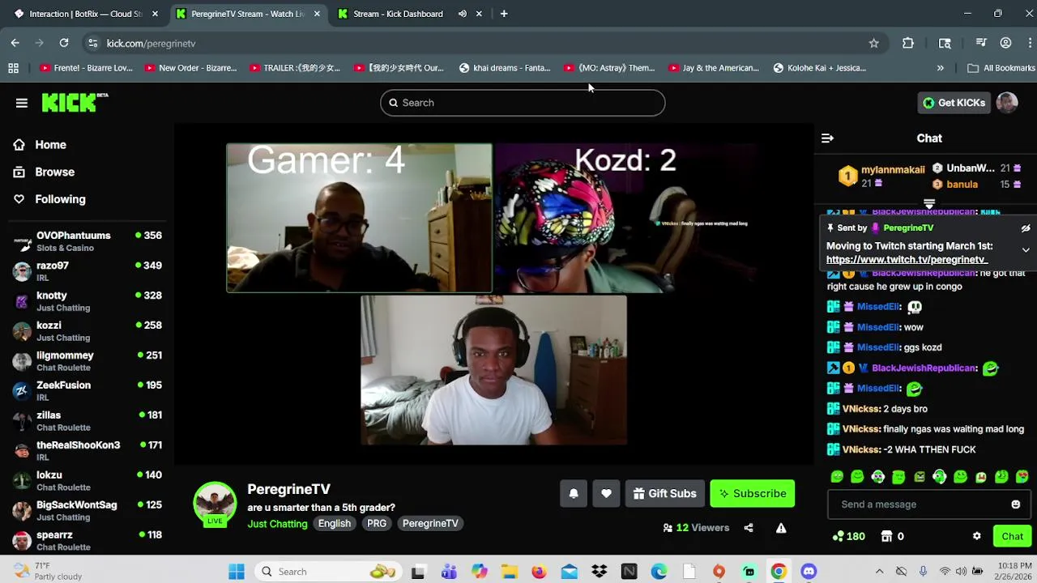Image resolution: width=1037 pixels, height=583 pixels.
Task: Follow channel with heart button
Action: click(606, 494)
